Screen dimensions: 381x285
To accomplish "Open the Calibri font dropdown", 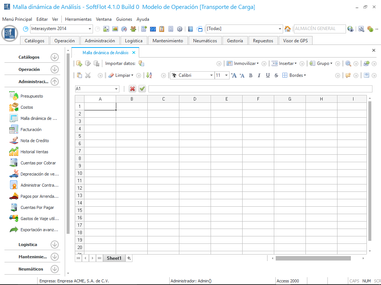I will (211, 75).
